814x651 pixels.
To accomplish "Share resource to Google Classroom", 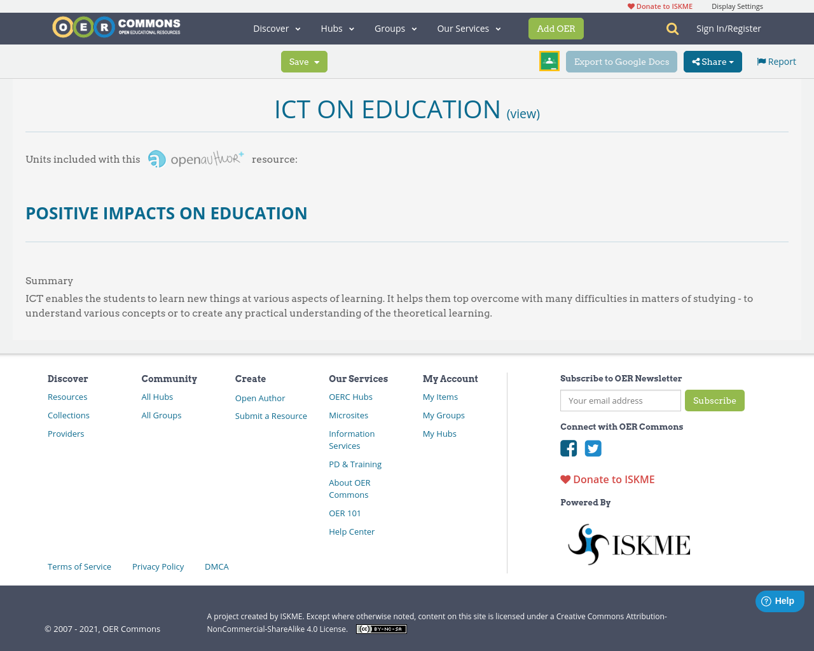I will (549, 60).
